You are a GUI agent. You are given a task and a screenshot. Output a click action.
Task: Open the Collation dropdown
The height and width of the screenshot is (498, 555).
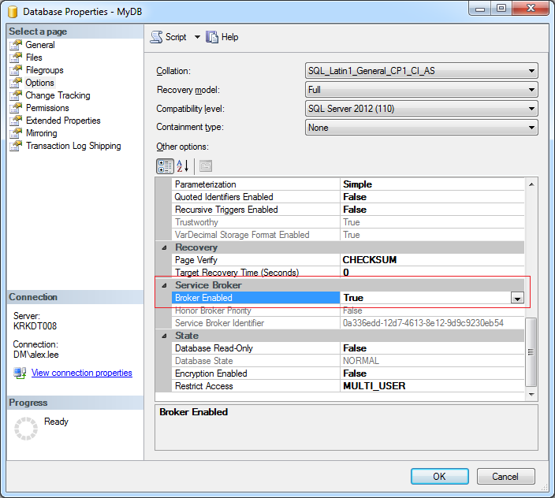coord(421,71)
